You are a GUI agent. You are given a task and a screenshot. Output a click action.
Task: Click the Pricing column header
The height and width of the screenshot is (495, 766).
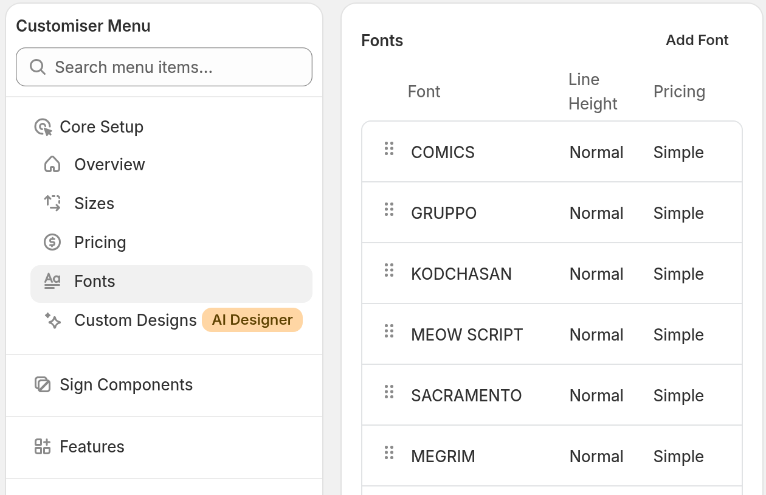679,92
